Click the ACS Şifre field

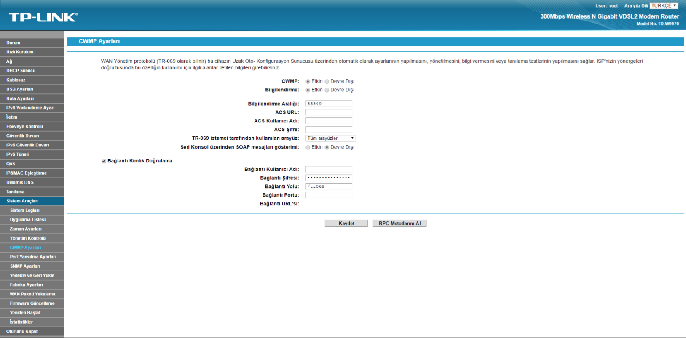329,130
